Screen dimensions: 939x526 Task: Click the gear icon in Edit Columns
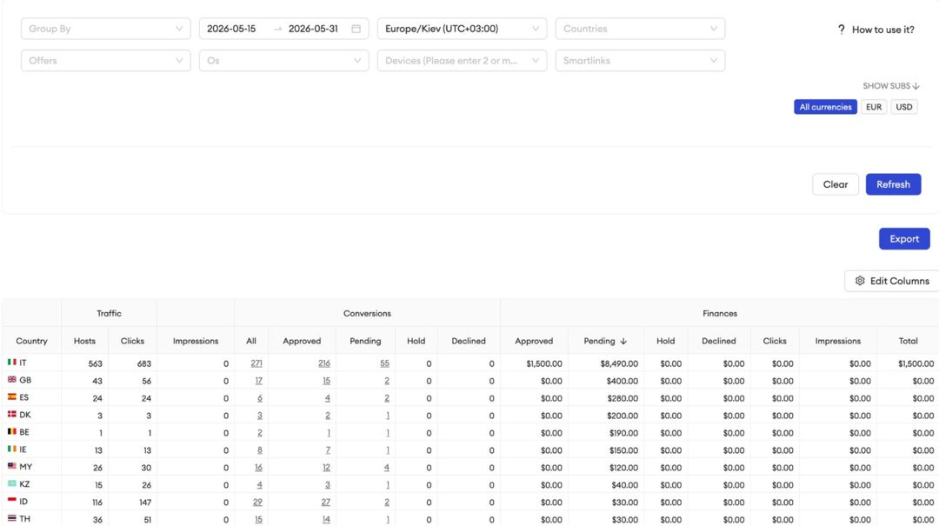860,281
